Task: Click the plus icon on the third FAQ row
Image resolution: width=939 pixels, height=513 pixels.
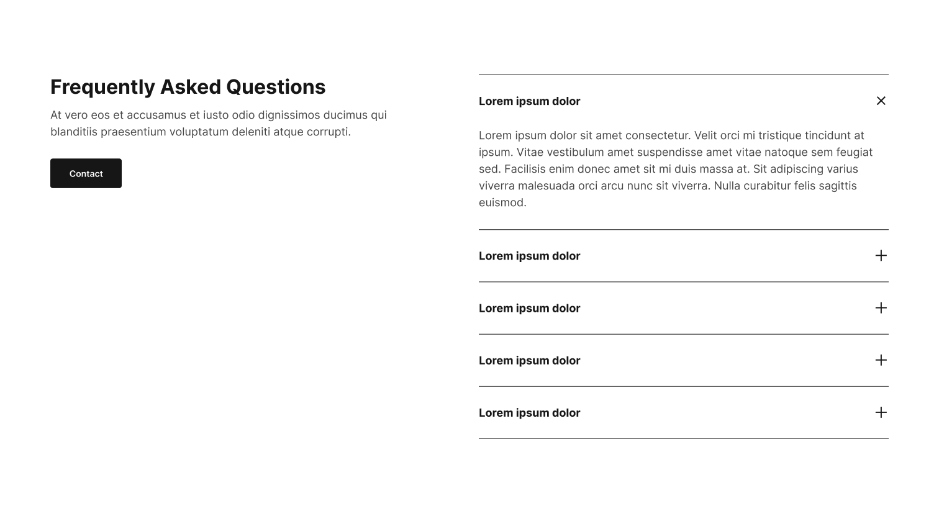Action: 881,308
